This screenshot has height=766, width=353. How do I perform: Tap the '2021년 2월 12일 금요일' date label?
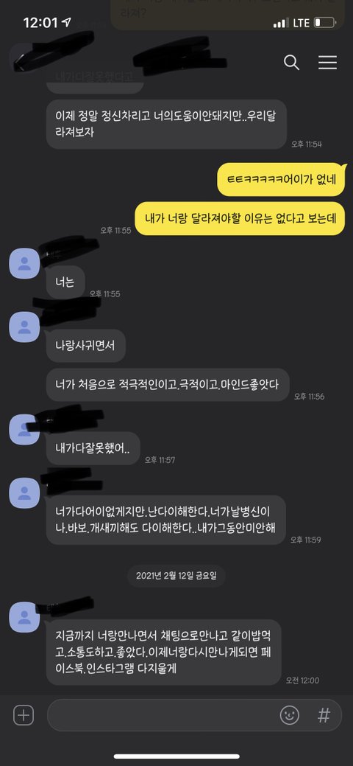pos(176,575)
